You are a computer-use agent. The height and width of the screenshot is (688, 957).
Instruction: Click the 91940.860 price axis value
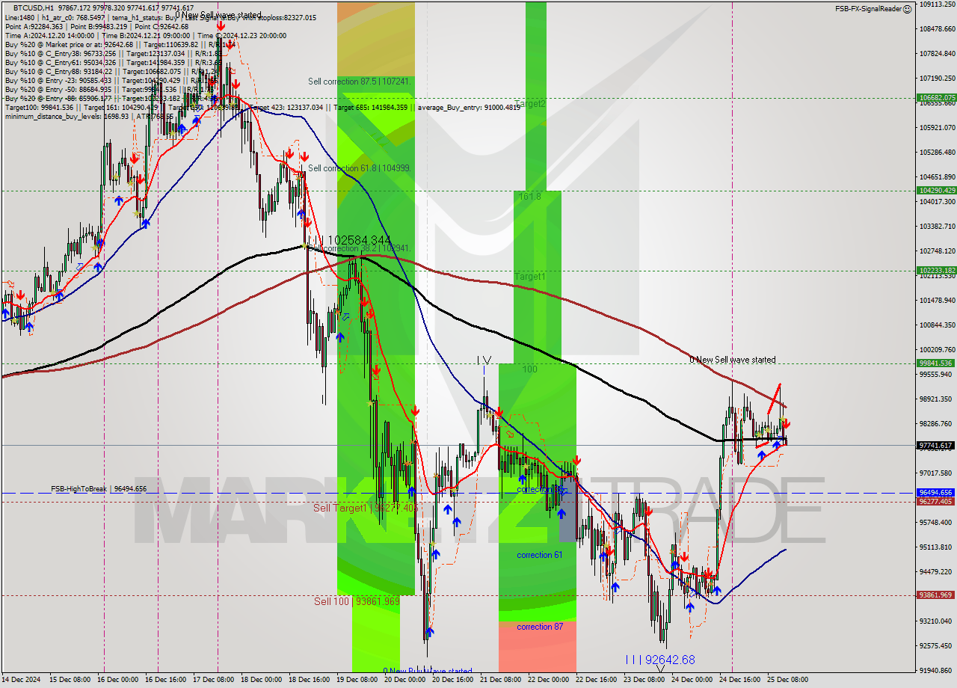tap(937, 670)
